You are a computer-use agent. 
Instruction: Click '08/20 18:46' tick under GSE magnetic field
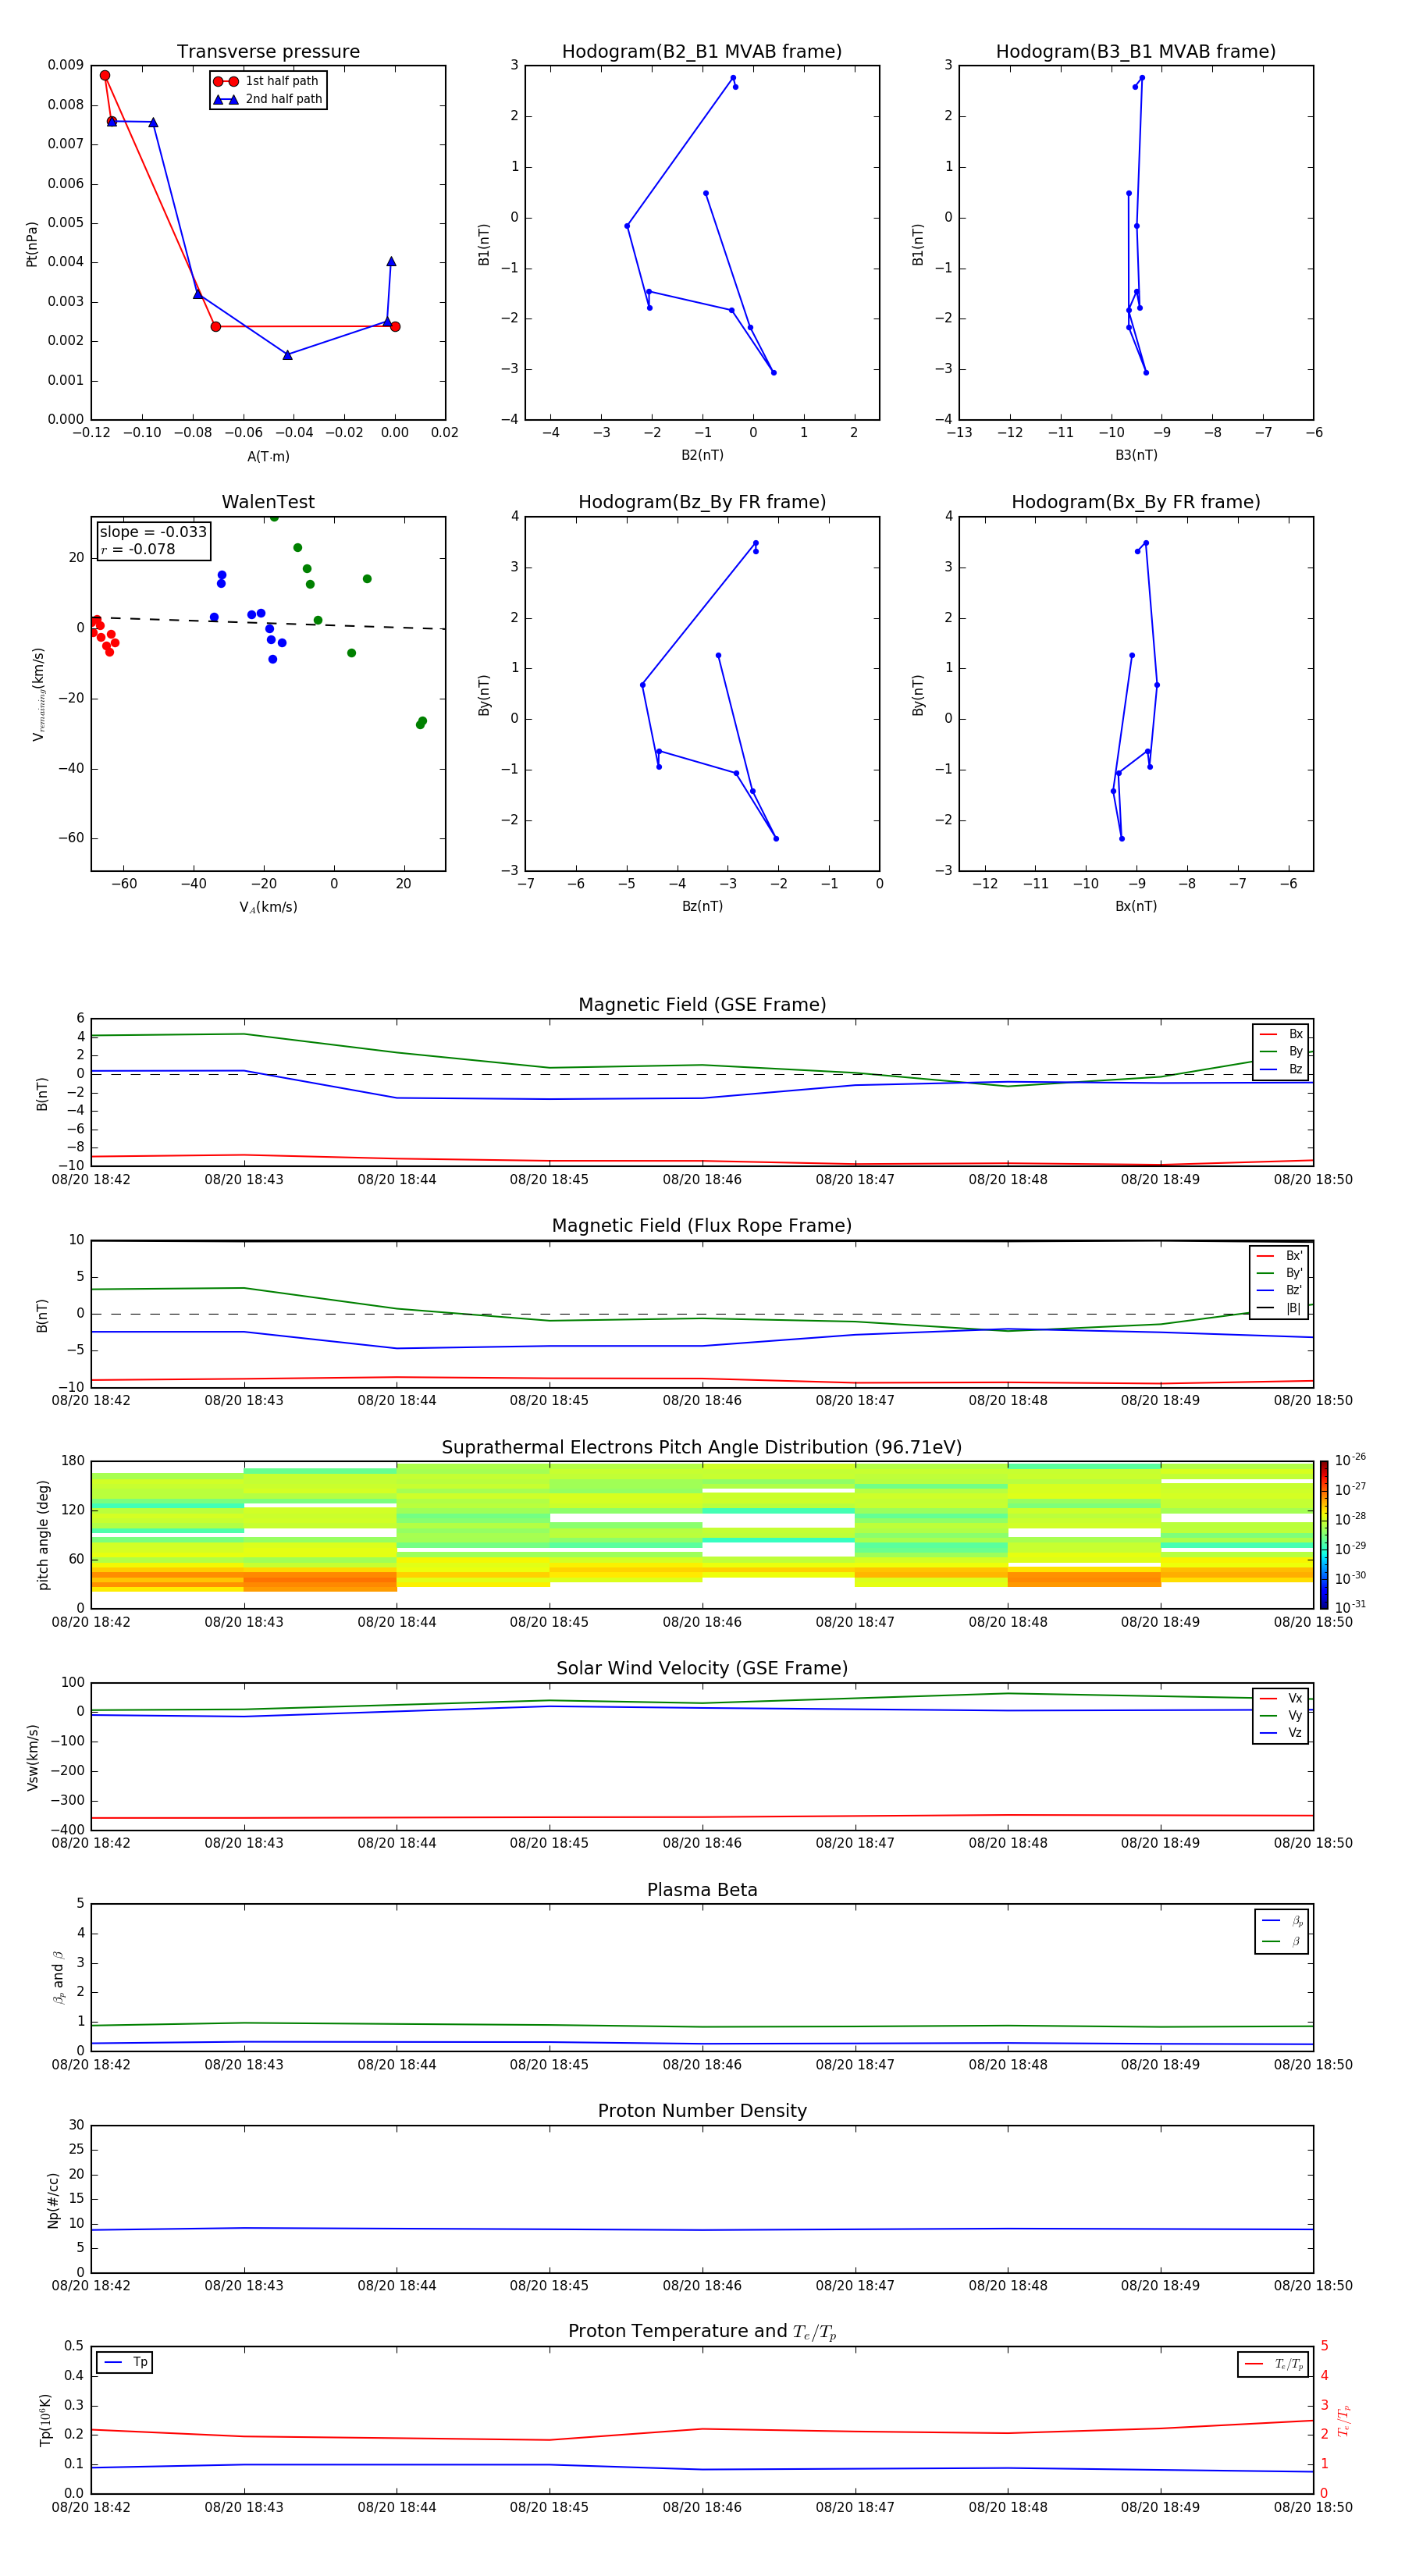[x=702, y=1180]
